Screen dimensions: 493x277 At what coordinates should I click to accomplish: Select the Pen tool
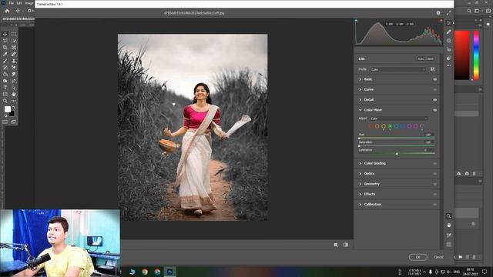coord(14,81)
